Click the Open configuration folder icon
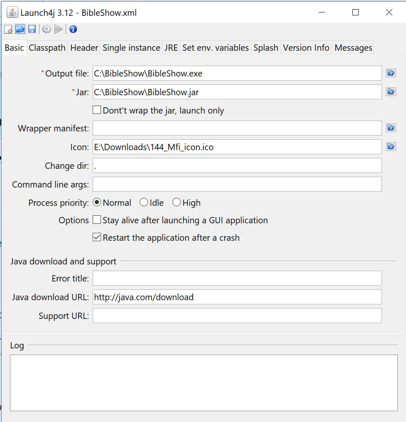Image resolution: width=406 pixels, height=422 pixels. click(x=20, y=29)
